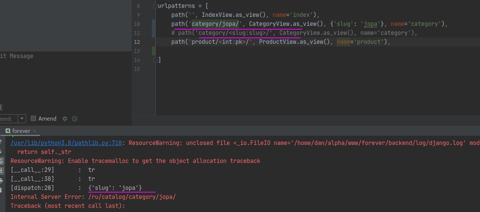This screenshot has height=212, width=480.
Task: Click the commented 'category/<slug:slug>/' path string
Action: point(235,33)
